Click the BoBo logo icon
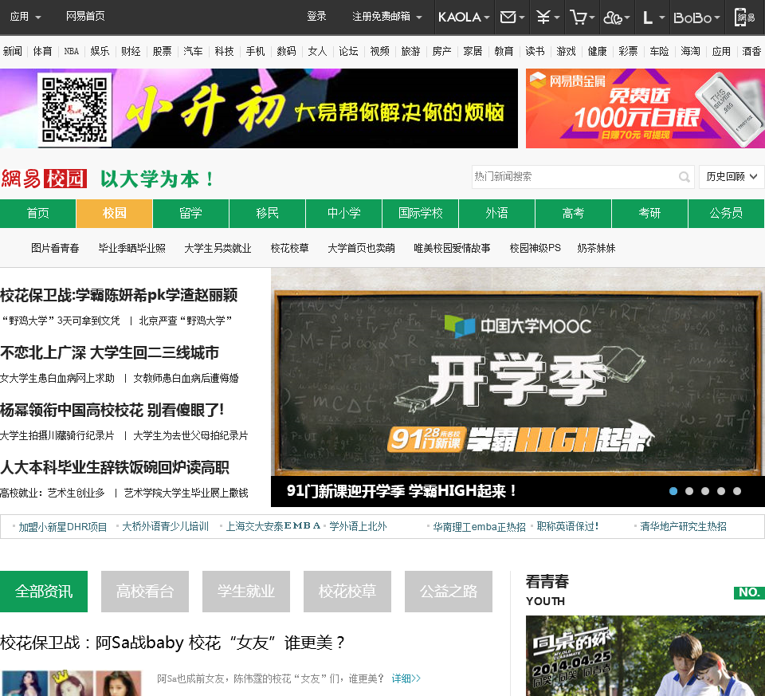This screenshot has width=765, height=696. pyautogui.click(x=692, y=18)
